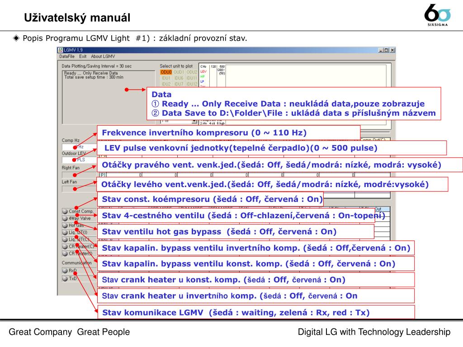Click the plot graph area
The width and height of the screenshot is (463, 347).
coord(306,76)
